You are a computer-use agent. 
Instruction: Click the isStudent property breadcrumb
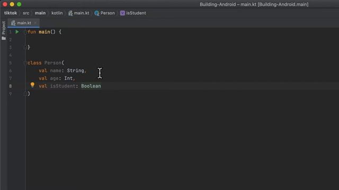coord(136,13)
